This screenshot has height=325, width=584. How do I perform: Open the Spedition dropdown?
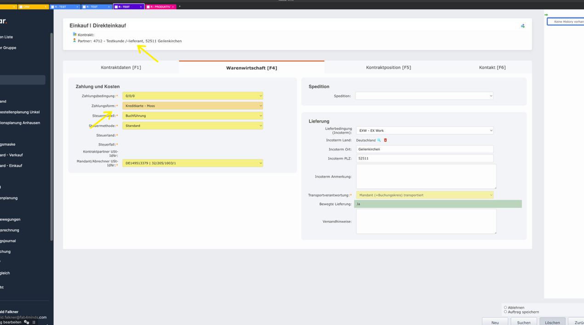coord(424,96)
